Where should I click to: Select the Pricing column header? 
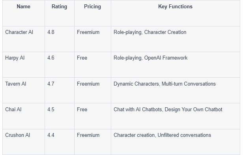(x=93, y=7)
